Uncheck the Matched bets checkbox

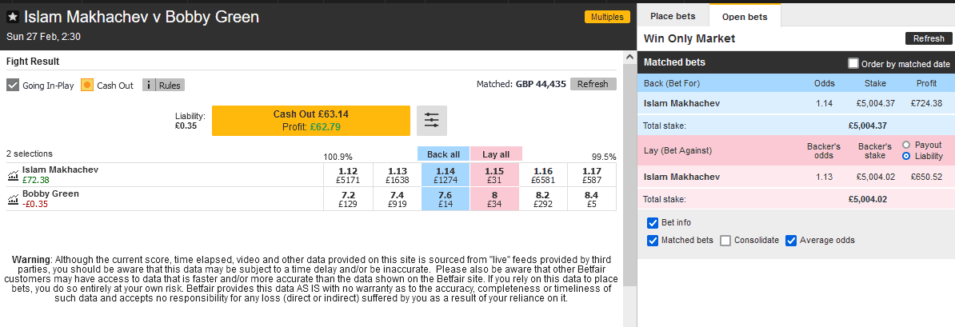pyautogui.click(x=653, y=241)
